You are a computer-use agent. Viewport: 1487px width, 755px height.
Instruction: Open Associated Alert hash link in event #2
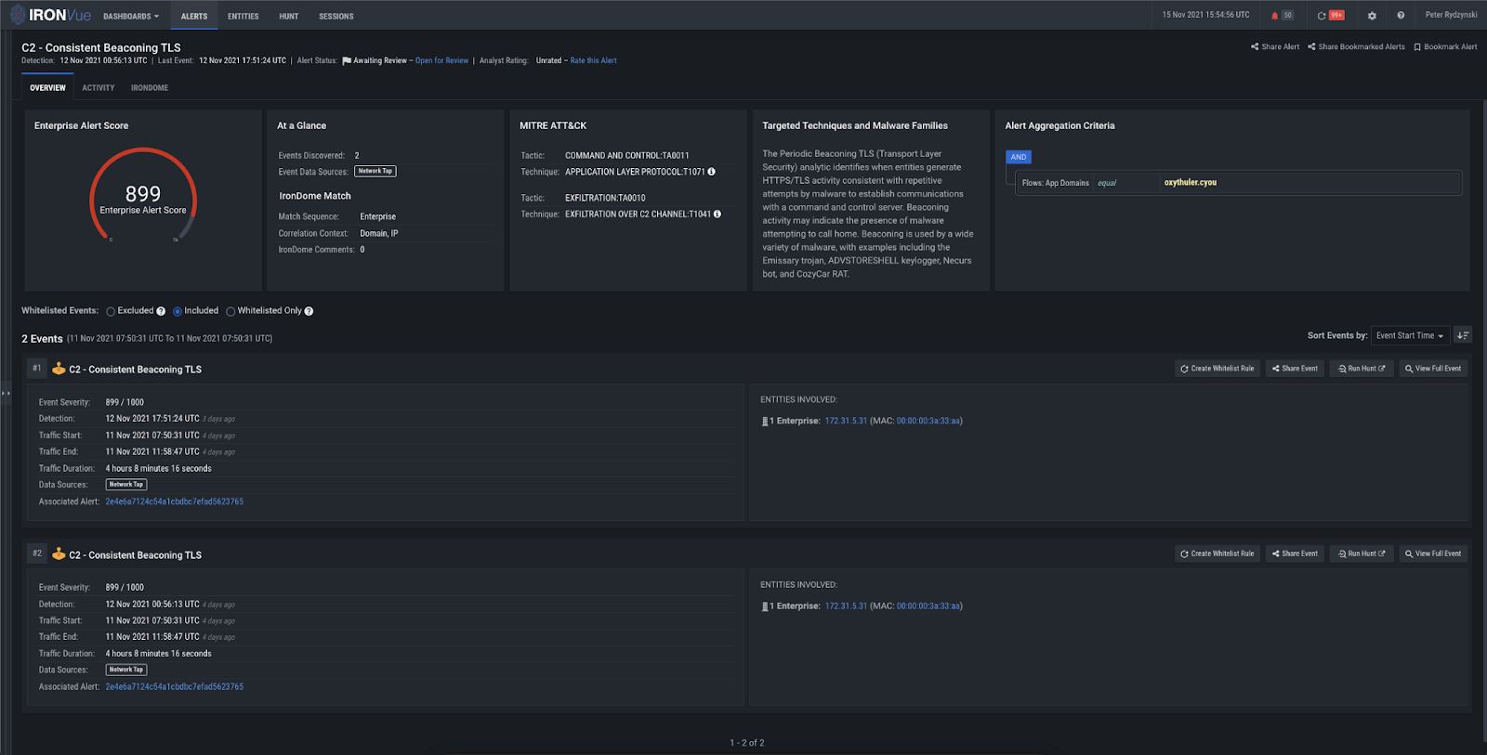coord(175,687)
